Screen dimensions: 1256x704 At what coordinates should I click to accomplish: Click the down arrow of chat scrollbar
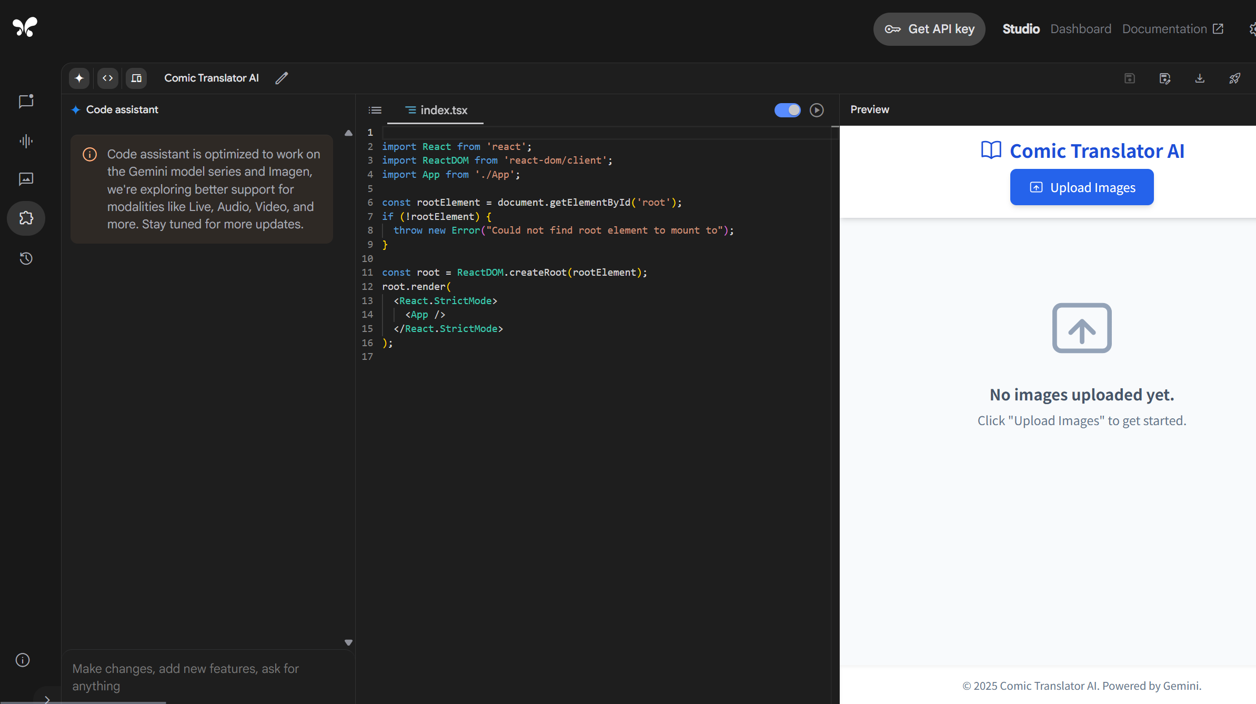348,642
